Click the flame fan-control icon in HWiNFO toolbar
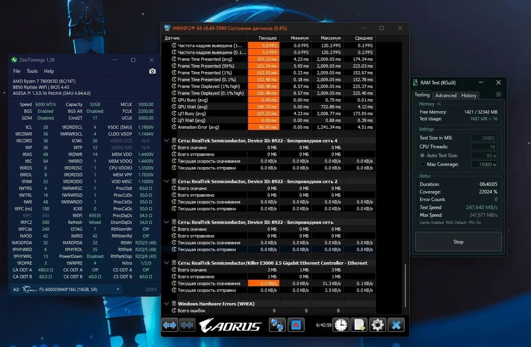The height and width of the screenshot is (347, 531). click(296, 325)
